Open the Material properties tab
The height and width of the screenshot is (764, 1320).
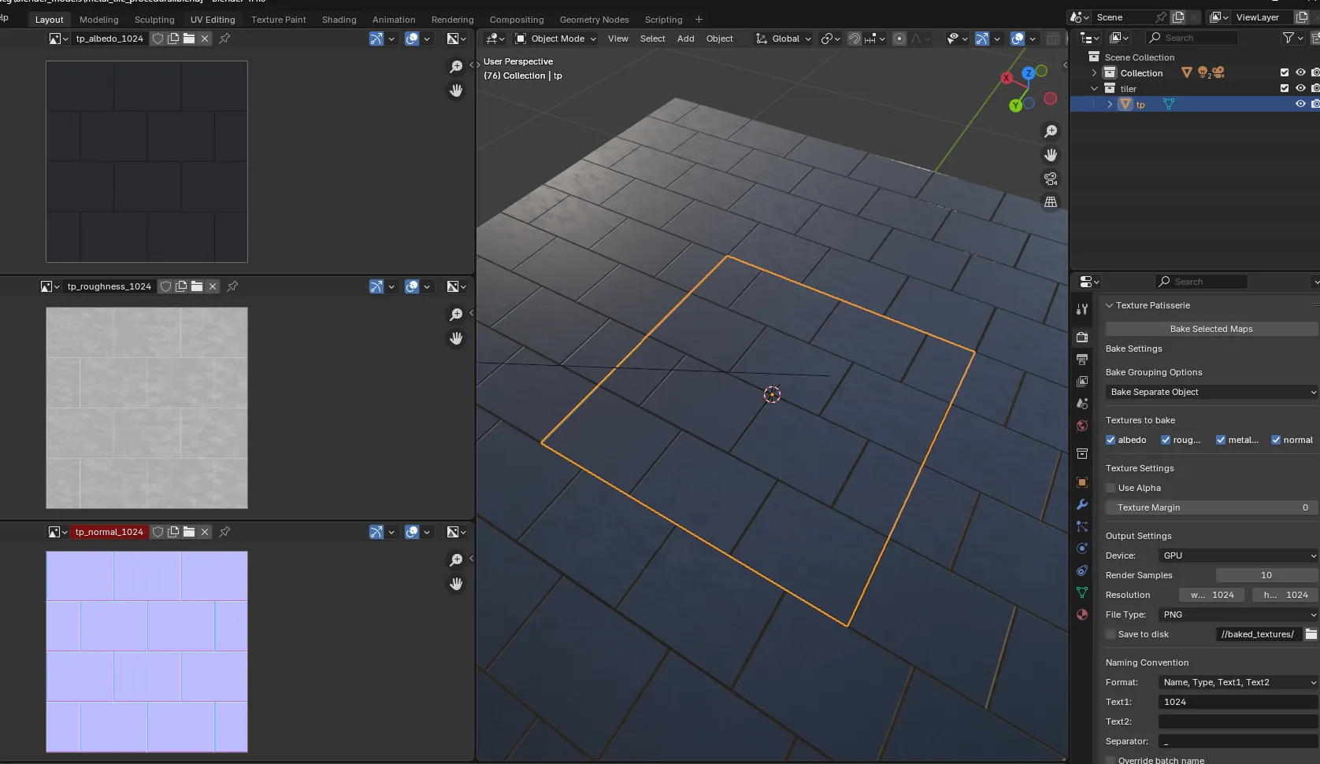[1082, 615]
